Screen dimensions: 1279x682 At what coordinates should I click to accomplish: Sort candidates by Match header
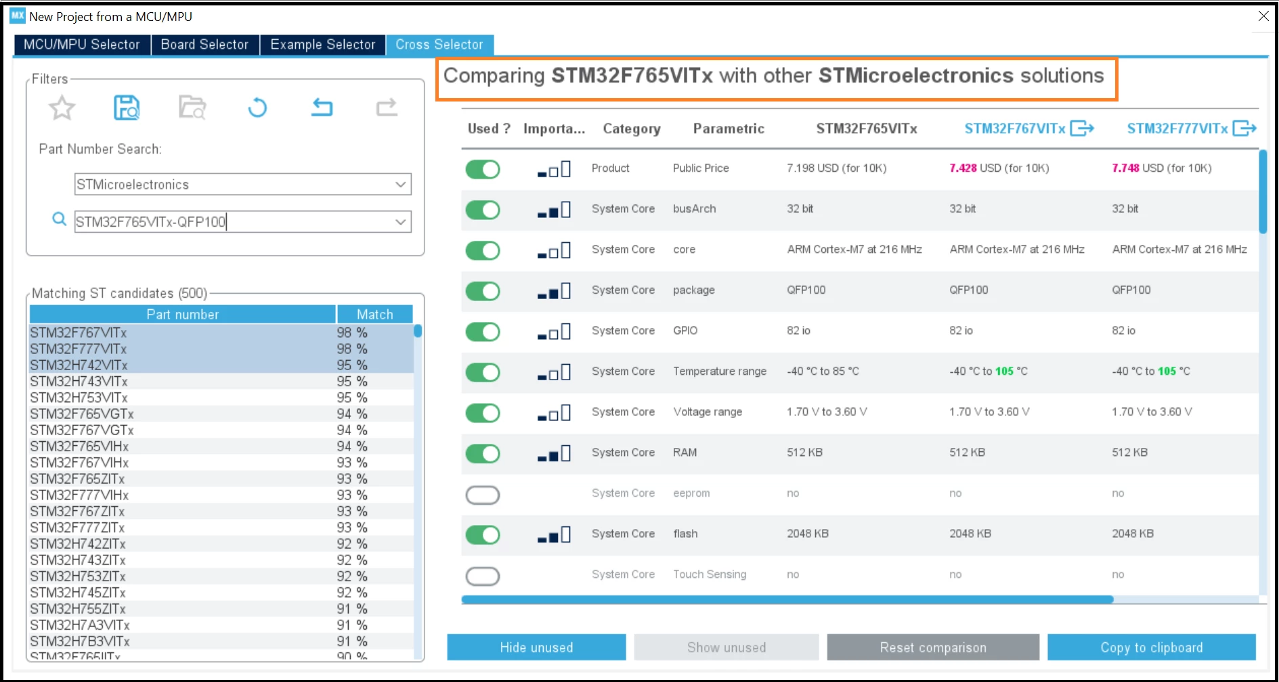(x=375, y=314)
